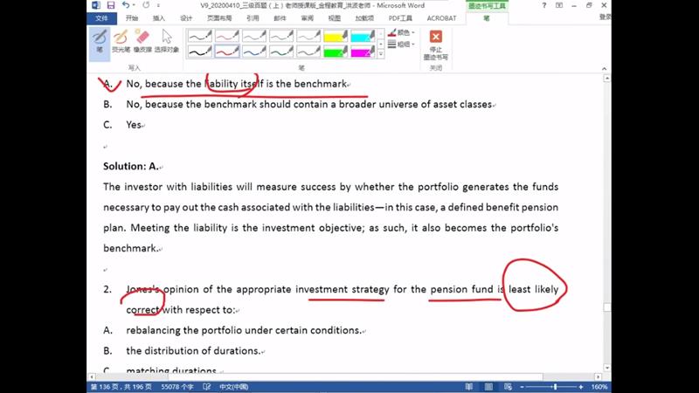This screenshot has height=393, width=699.
Task: Select the Pen (笔) ink tool
Action: point(100,41)
